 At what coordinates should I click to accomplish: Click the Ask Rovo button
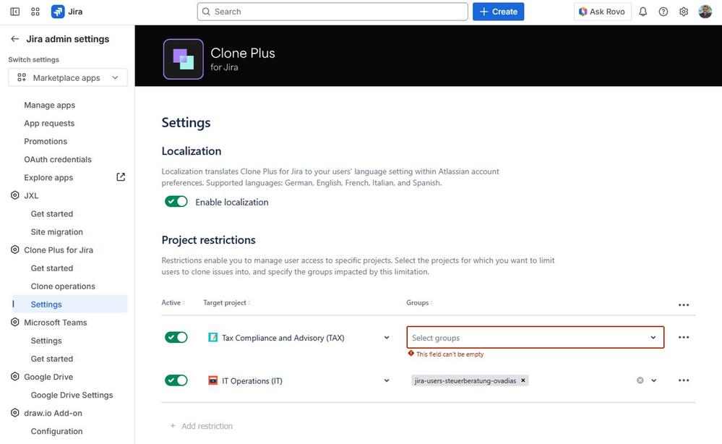pos(602,12)
